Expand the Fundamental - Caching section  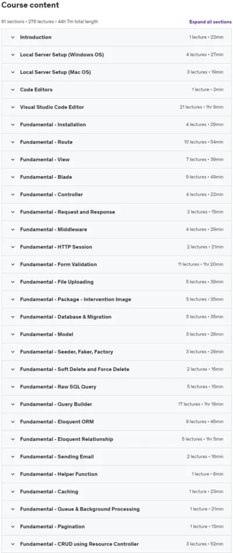pyautogui.click(x=116, y=492)
